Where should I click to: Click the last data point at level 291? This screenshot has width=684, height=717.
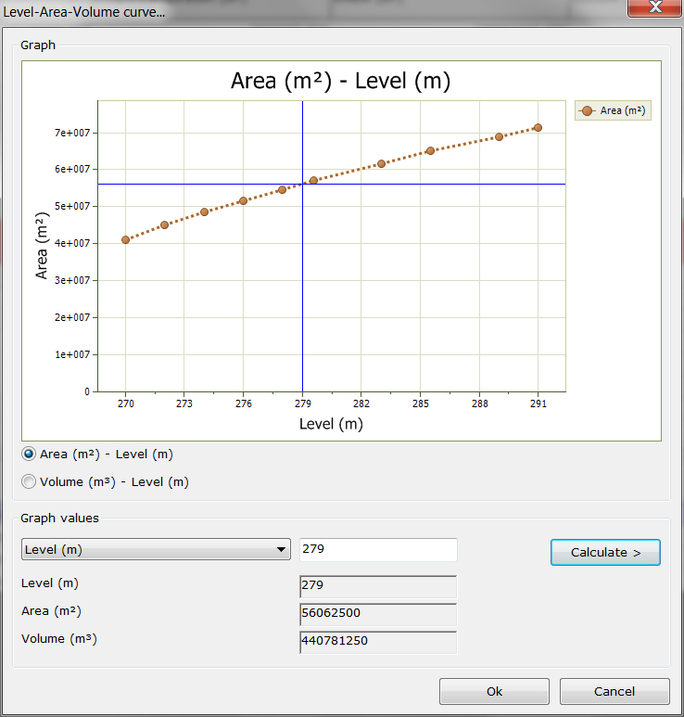pos(538,128)
